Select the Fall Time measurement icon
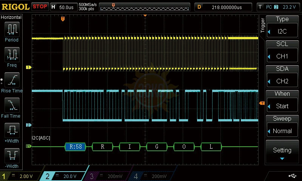The height and width of the screenshot is (181, 302). [12, 105]
